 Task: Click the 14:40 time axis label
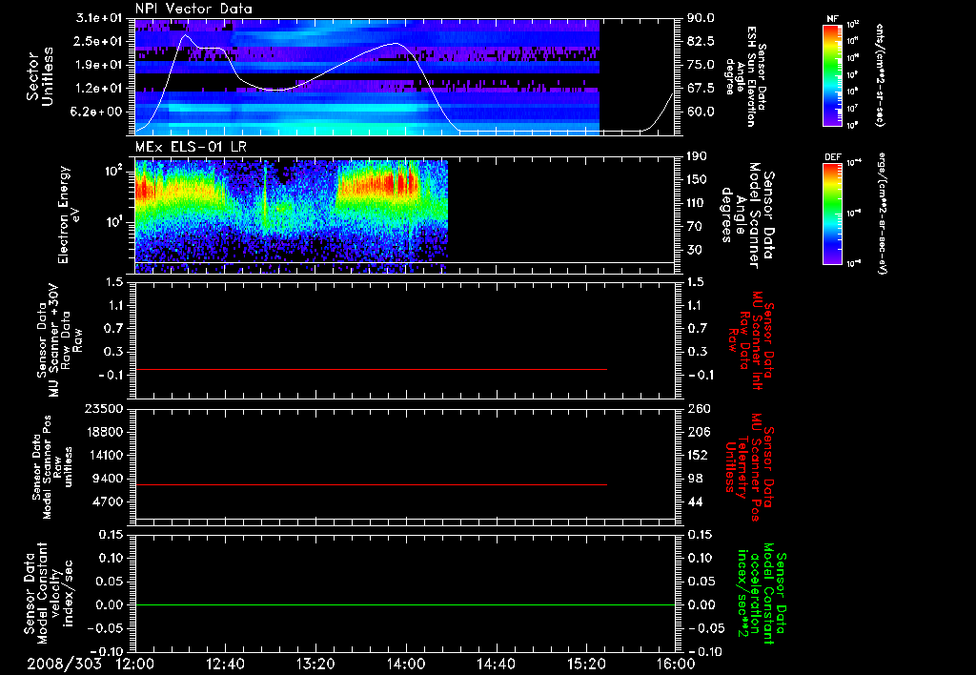[496, 664]
